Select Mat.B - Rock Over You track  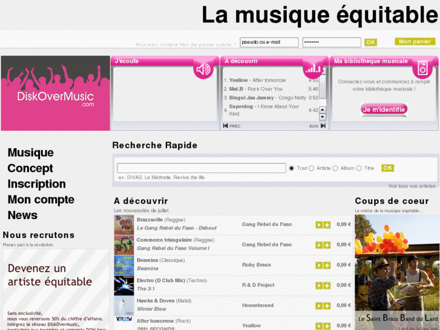tap(255, 89)
